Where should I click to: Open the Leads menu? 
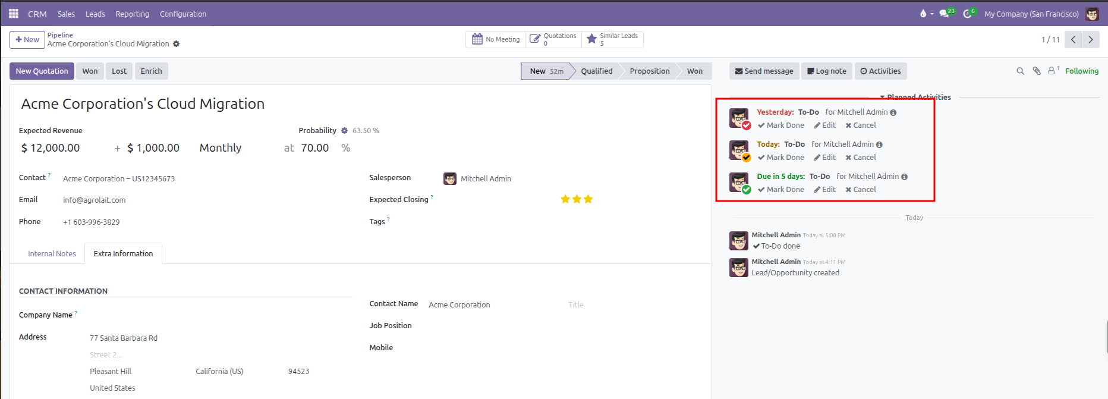(x=95, y=14)
